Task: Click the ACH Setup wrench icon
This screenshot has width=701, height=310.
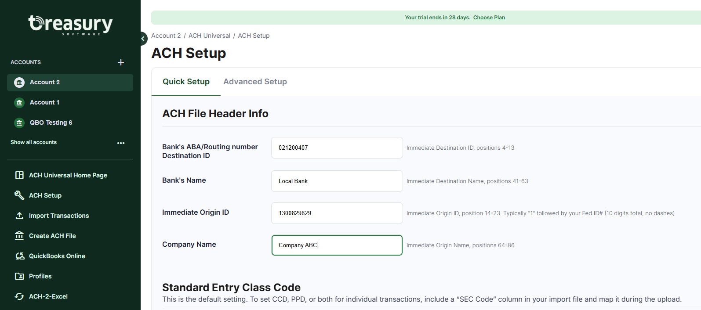Action: click(19, 195)
